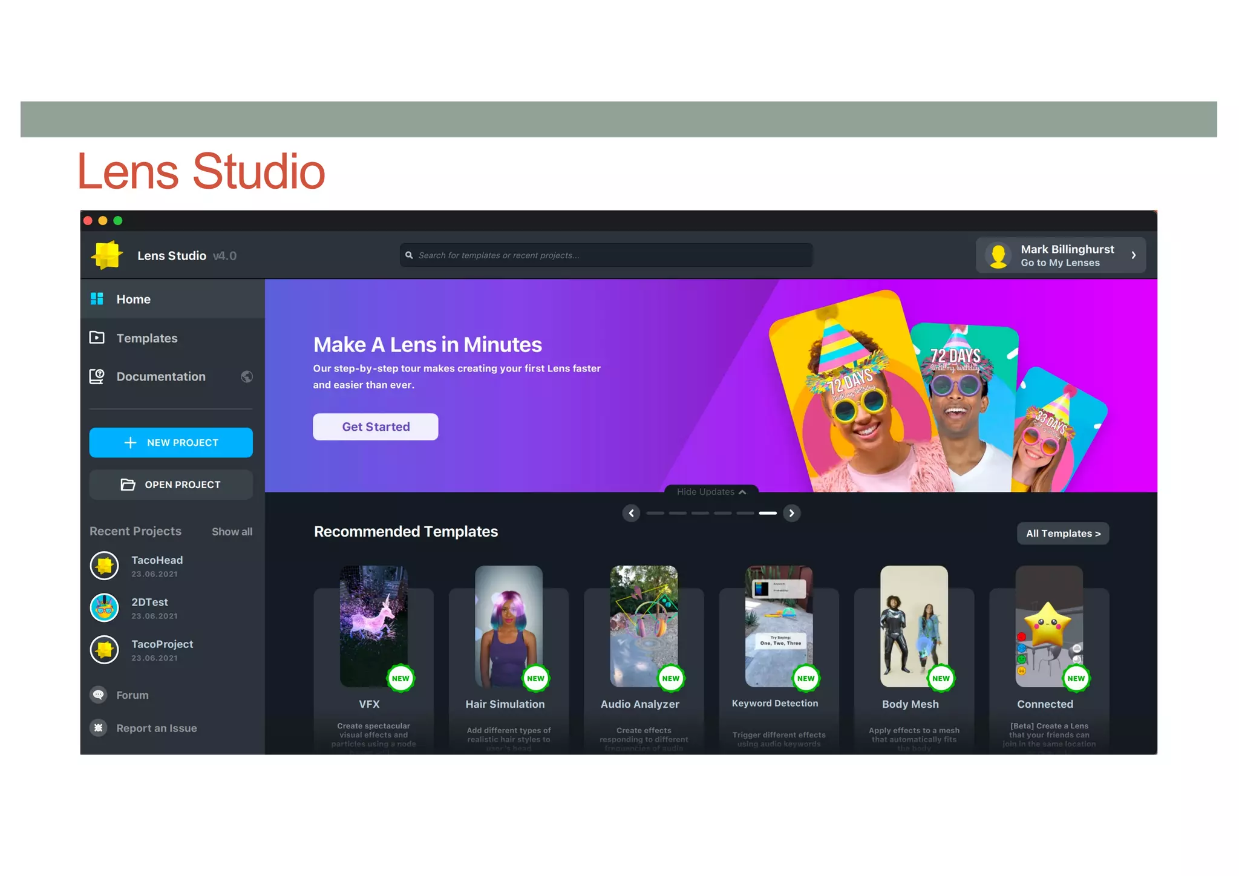Viewport: 1239px width, 876px height.
Task: Click the 'VFX' template title
Action: point(369,704)
